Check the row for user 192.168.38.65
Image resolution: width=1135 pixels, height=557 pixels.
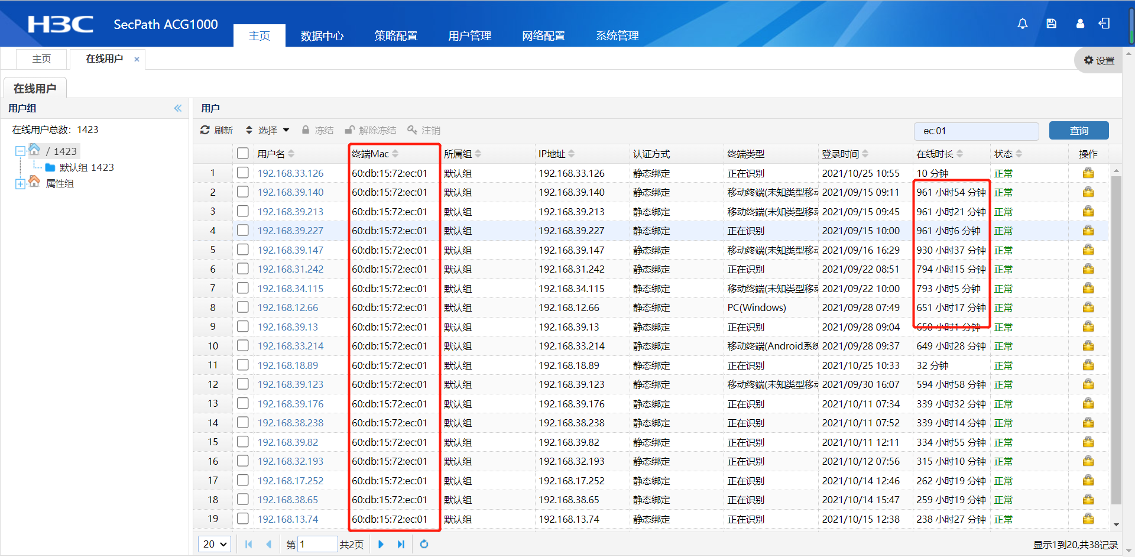pos(242,499)
